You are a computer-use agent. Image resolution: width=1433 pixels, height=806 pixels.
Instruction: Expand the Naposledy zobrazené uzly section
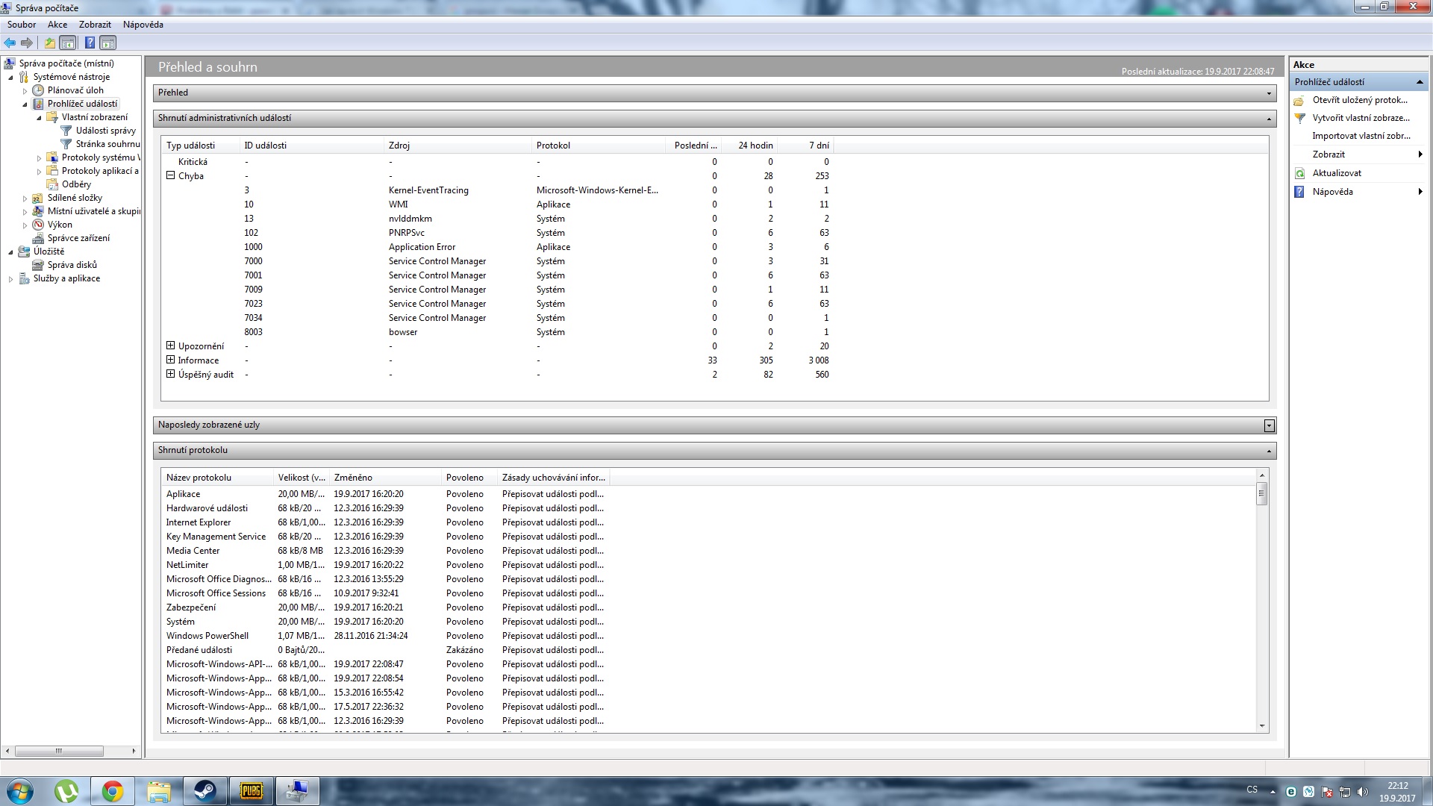(x=1269, y=425)
